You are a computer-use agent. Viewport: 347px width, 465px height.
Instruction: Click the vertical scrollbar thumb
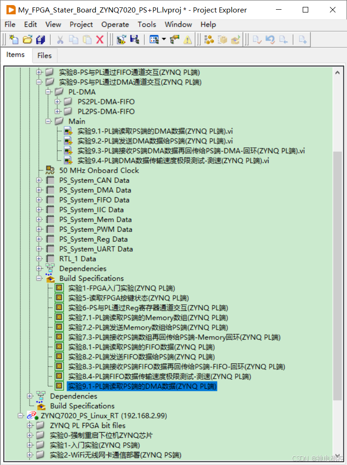click(x=337, y=276)
